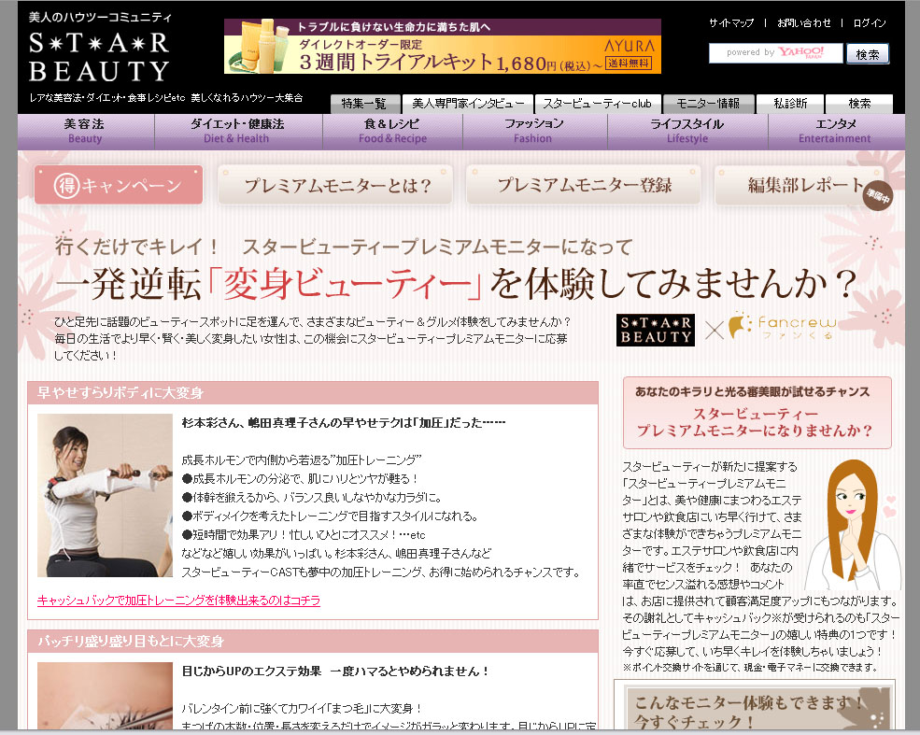Switch to the 特集一覧 tab
The height and width of the screenshot is (735, 920).
(364, 104)
